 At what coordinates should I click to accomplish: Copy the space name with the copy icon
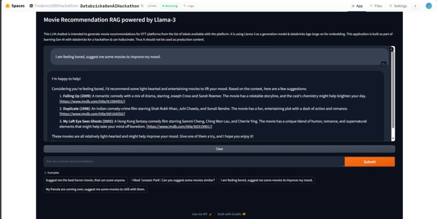click(142, 6)
